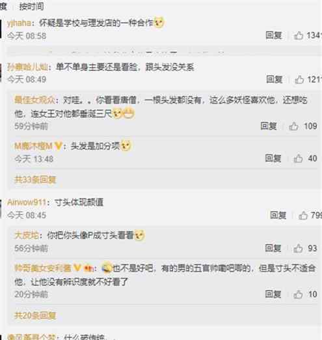Open yjhaha's user profile
Screen dimensions: 322x340
19,23
